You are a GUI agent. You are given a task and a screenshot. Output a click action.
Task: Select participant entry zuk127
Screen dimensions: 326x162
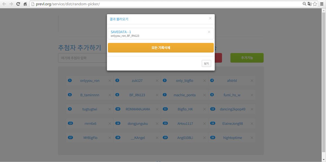click(137, 80)
